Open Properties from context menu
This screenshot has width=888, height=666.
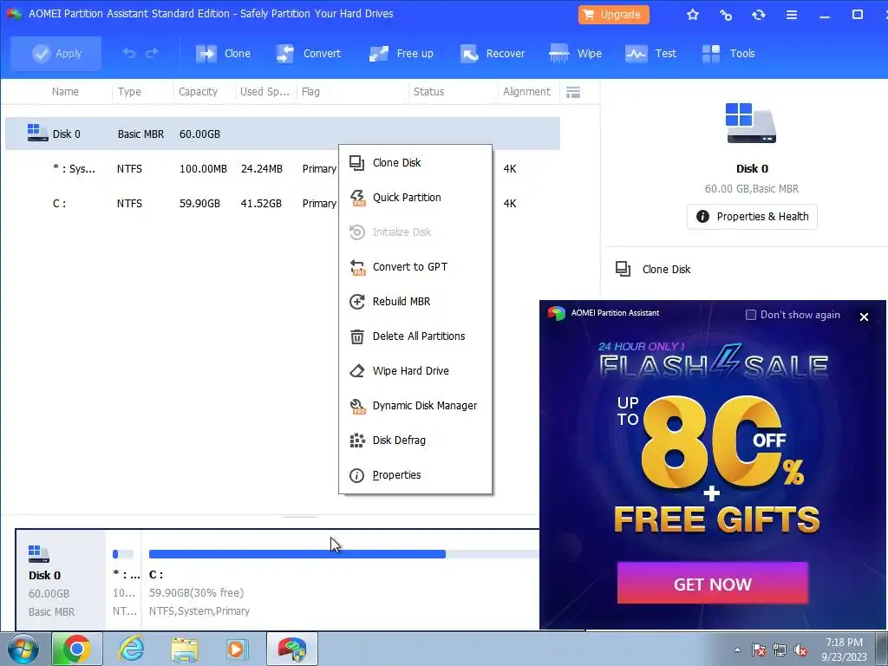[415, 475]
